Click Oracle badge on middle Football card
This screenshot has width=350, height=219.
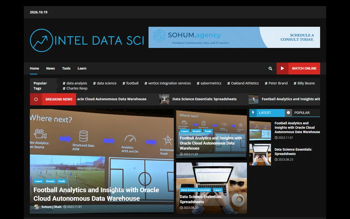(197, 131)
